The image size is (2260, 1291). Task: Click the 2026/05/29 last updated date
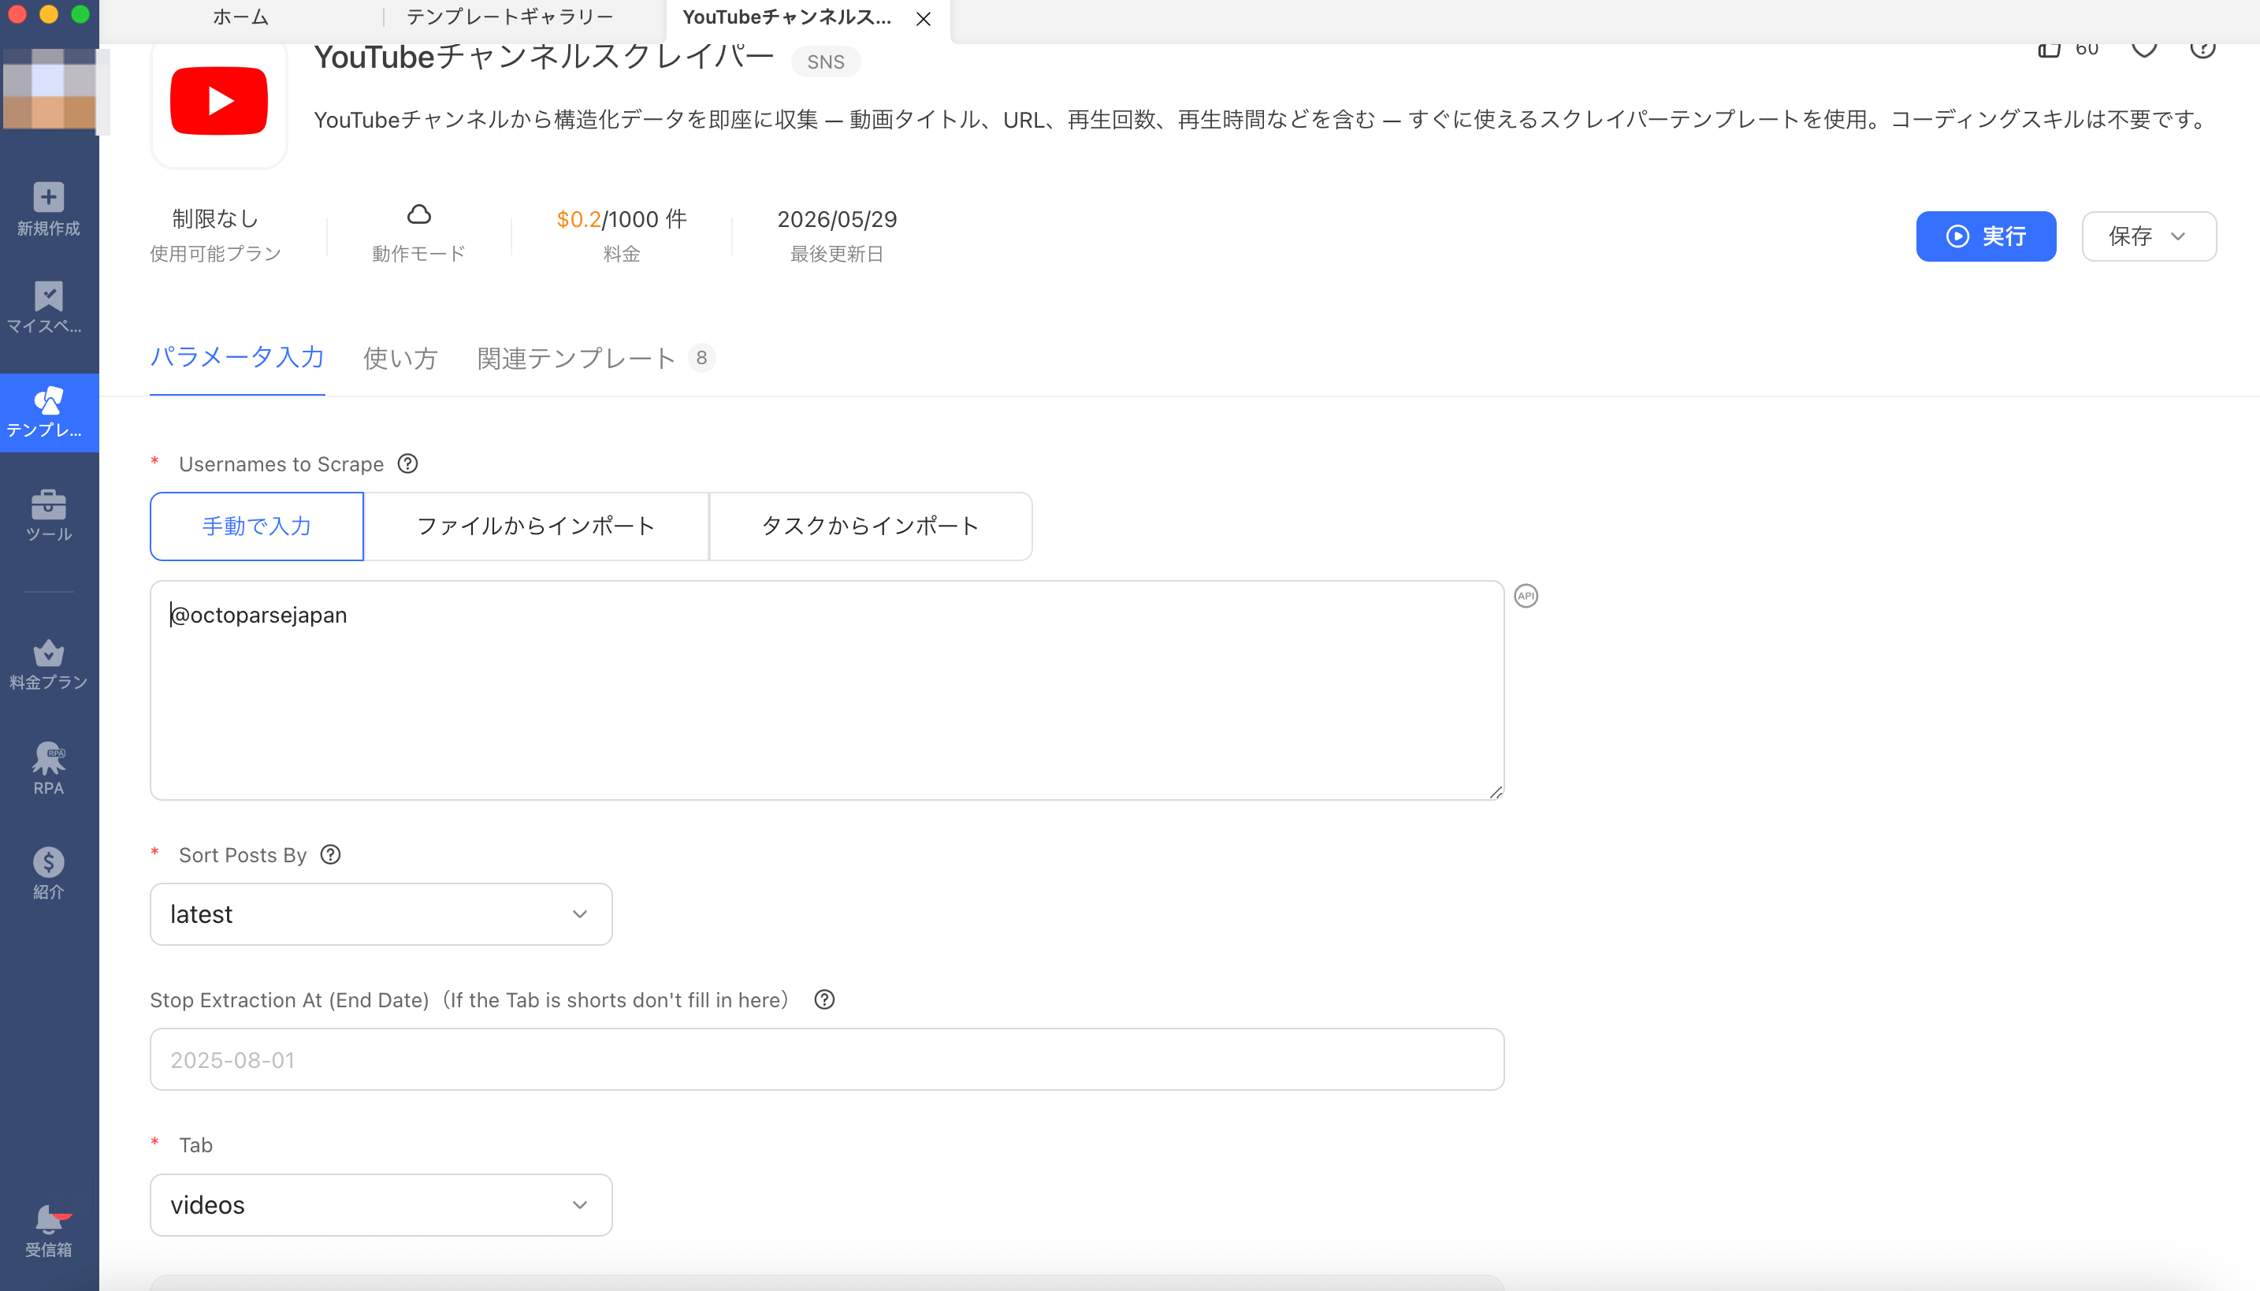click(838, 219)
